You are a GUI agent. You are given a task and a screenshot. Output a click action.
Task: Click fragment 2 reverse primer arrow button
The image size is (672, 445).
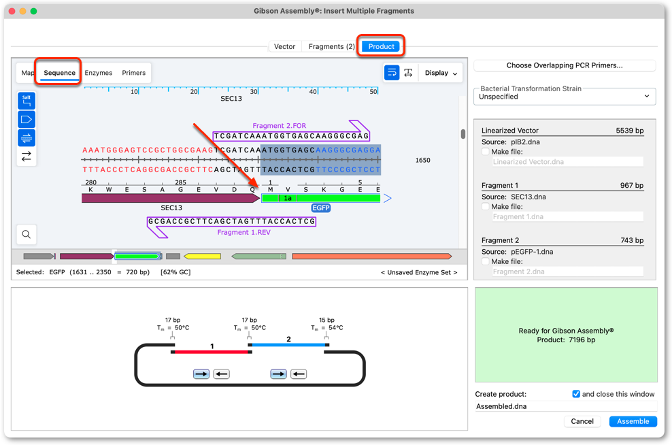[299, 374]
